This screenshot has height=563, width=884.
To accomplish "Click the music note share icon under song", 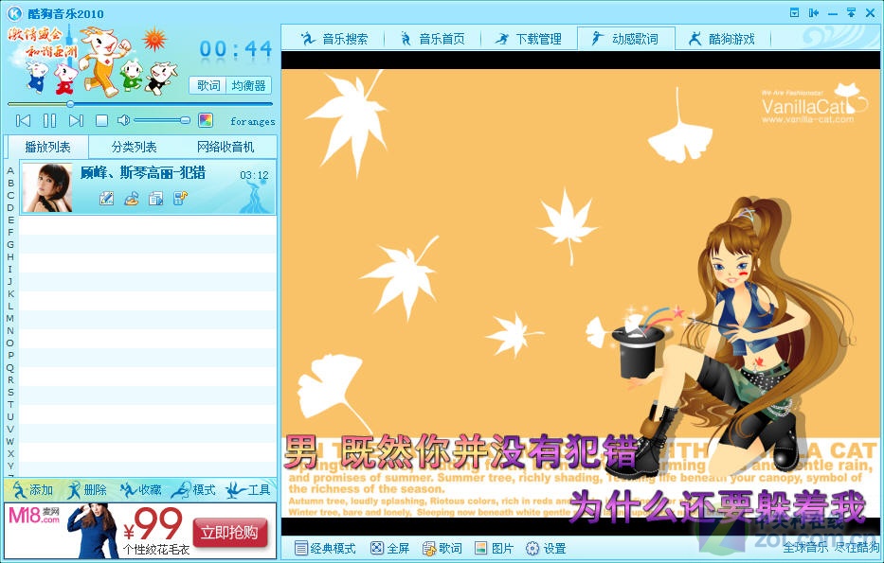I will pos(132,198).
